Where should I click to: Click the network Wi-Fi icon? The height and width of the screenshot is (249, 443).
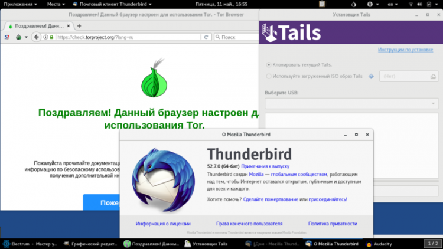pos(411,4)
